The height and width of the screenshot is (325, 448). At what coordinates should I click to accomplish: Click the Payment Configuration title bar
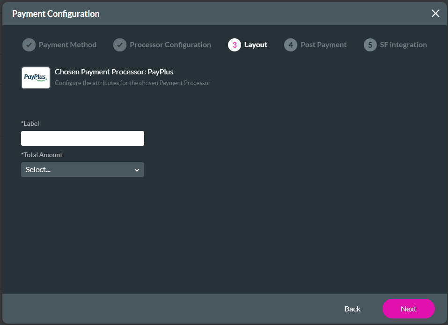(x=56, y=14)
